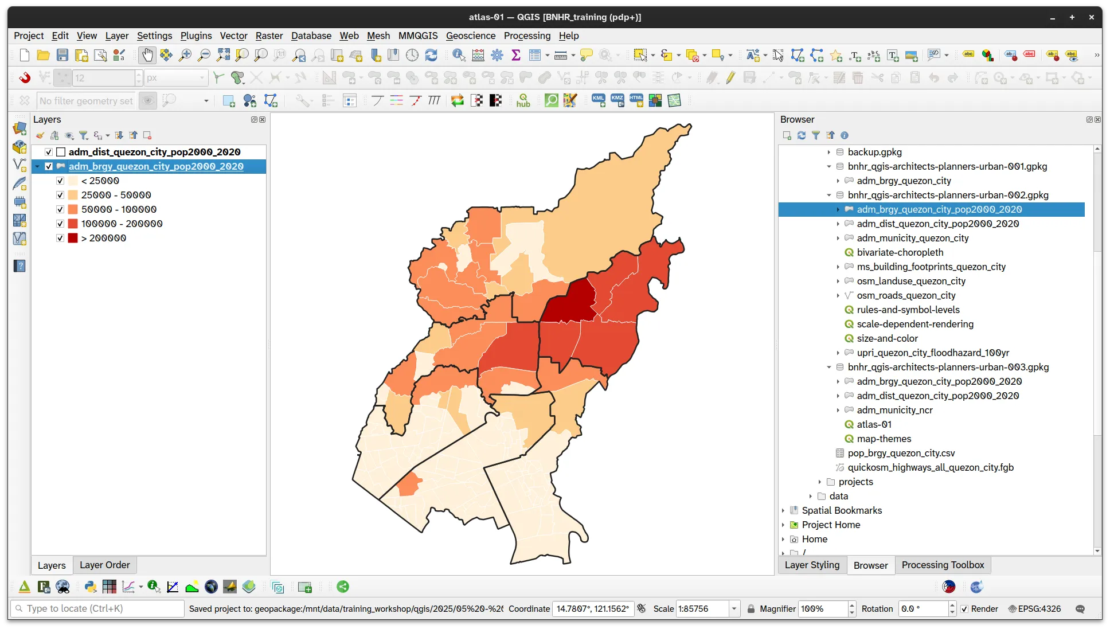
Task: Disable the Render checkbox in status bar
Action: coord(964,609)
